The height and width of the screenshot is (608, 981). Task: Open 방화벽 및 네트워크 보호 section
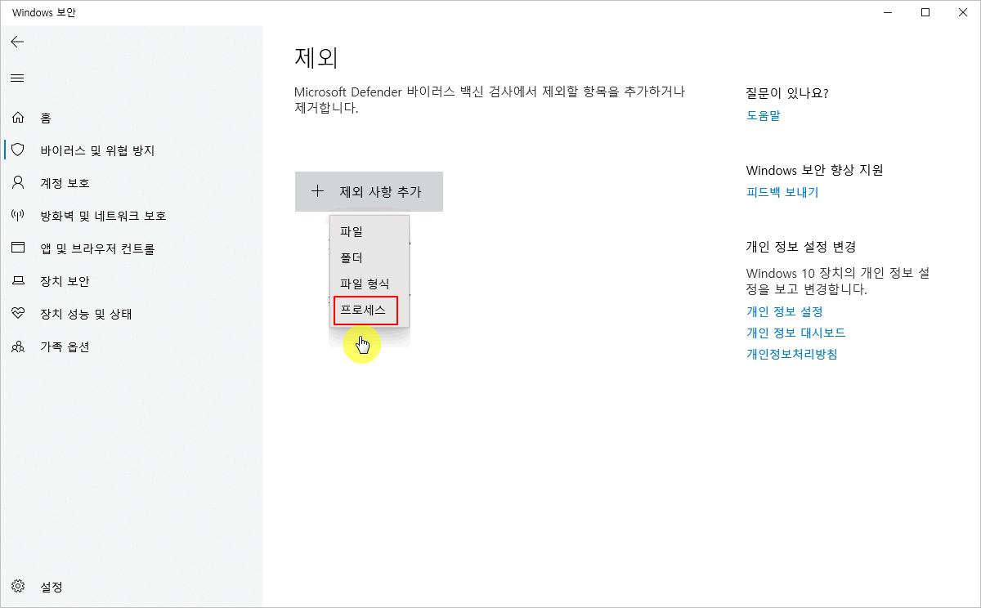click(131, 216)
